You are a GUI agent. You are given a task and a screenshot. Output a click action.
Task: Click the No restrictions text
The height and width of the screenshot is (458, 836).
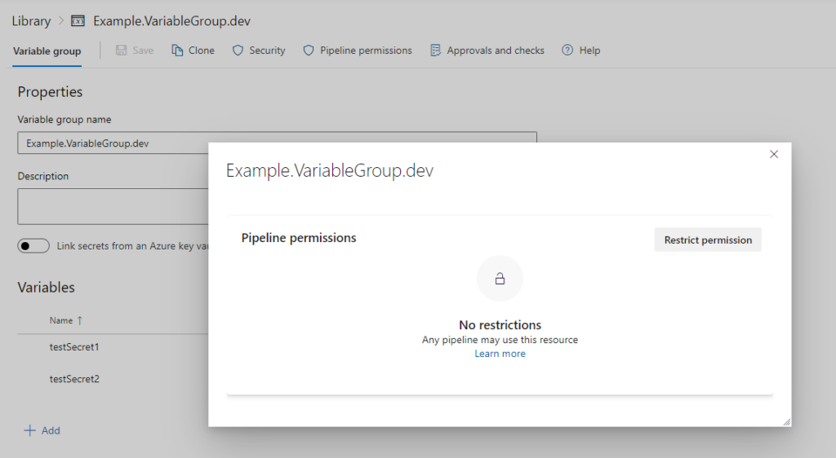[500, 325]
